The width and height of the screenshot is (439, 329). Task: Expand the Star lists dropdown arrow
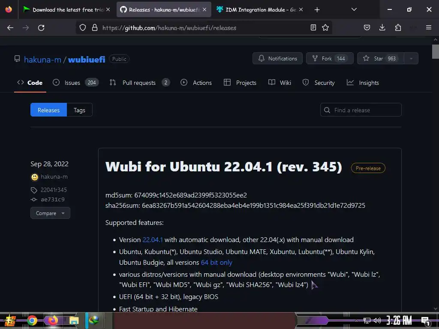pyautogui.click(x=411, y=58)
